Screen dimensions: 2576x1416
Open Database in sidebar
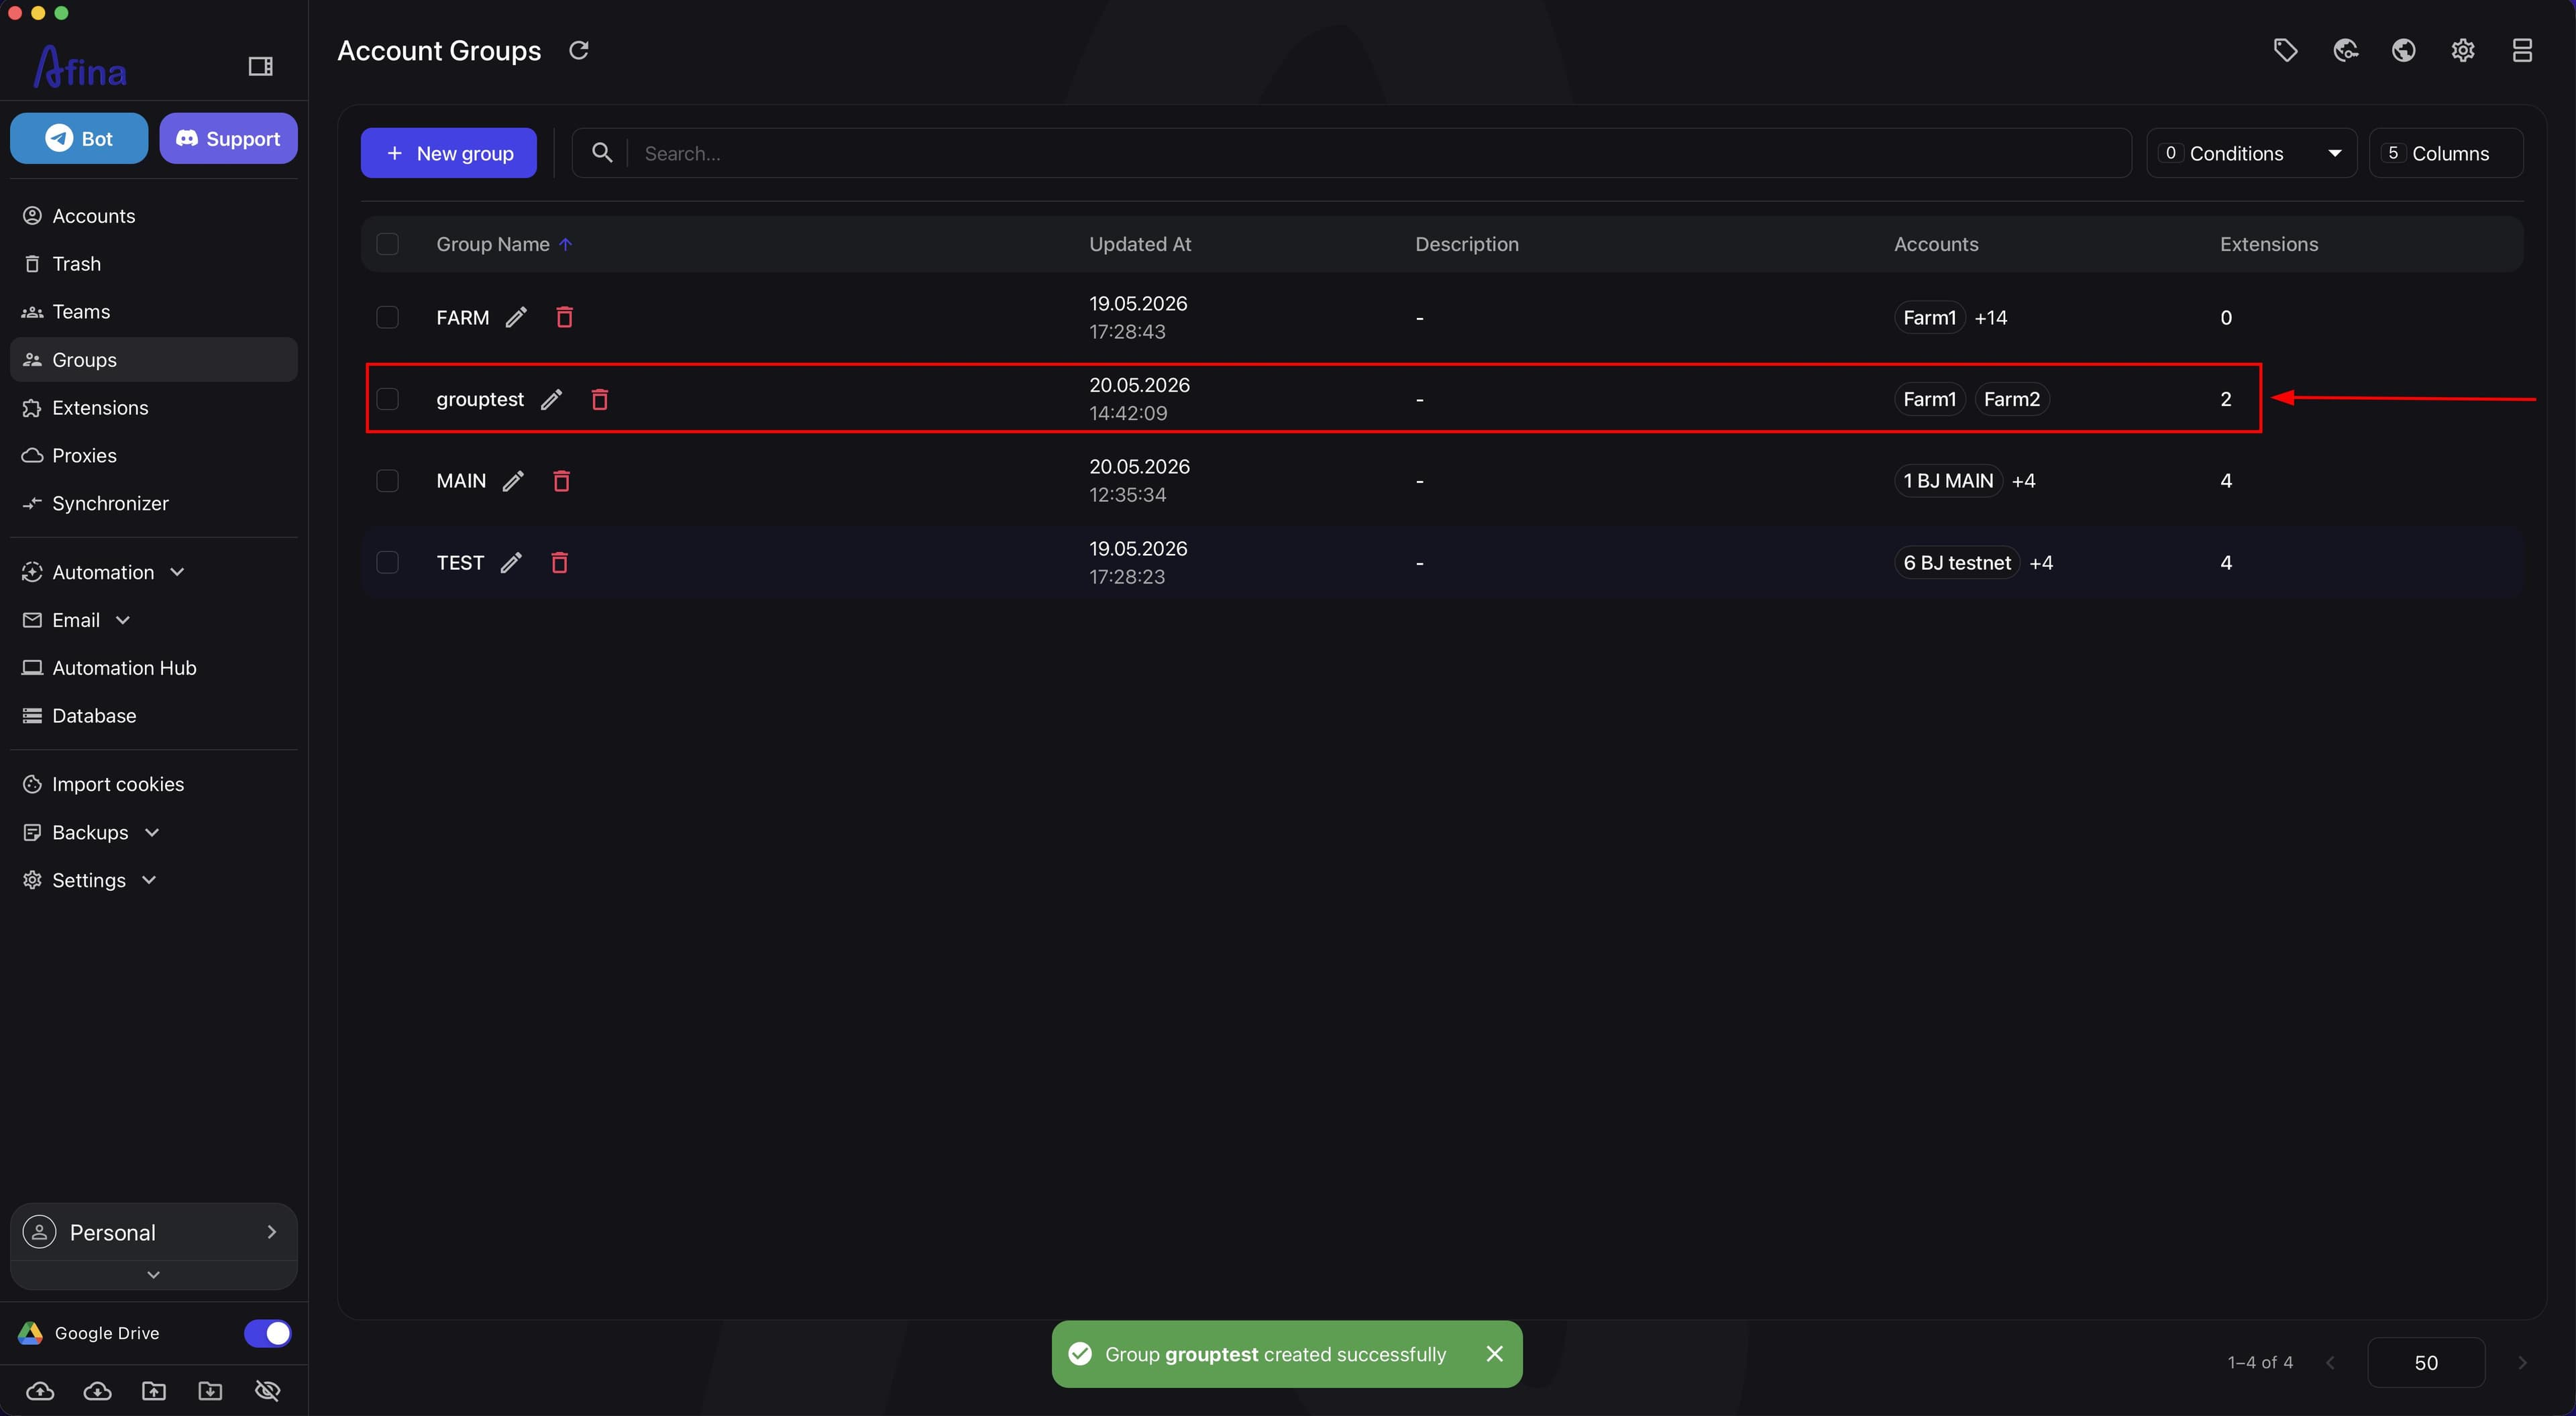(153, 716)
